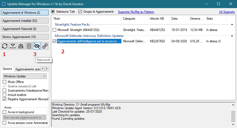Sort by the Titolo column header
The image size is (237, 128).
86,19
